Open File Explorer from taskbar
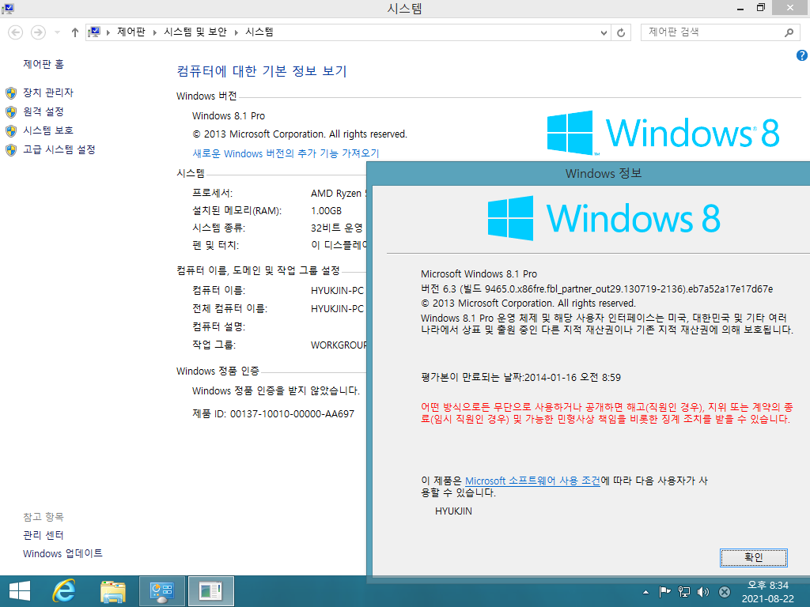810x607 pixels. 112,591
